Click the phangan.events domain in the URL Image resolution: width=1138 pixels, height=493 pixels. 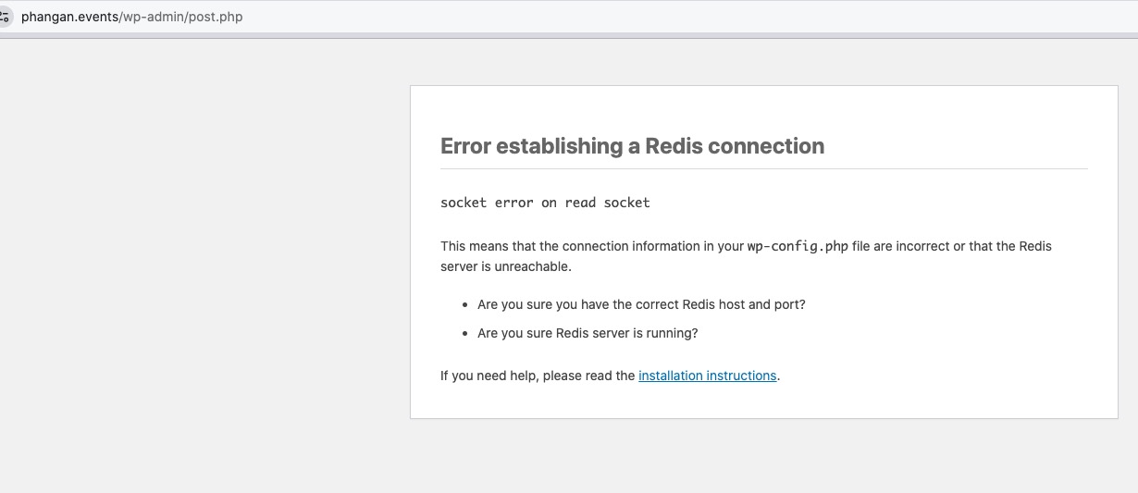(x=70, y=17)
